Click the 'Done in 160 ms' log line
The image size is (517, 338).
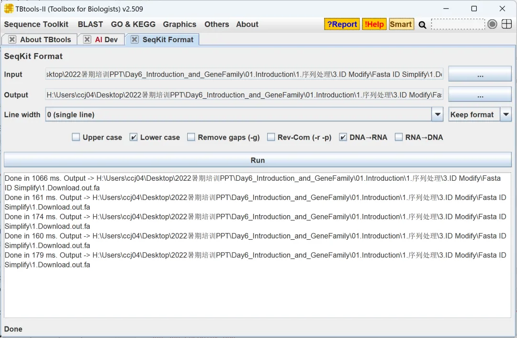[255, 241]
